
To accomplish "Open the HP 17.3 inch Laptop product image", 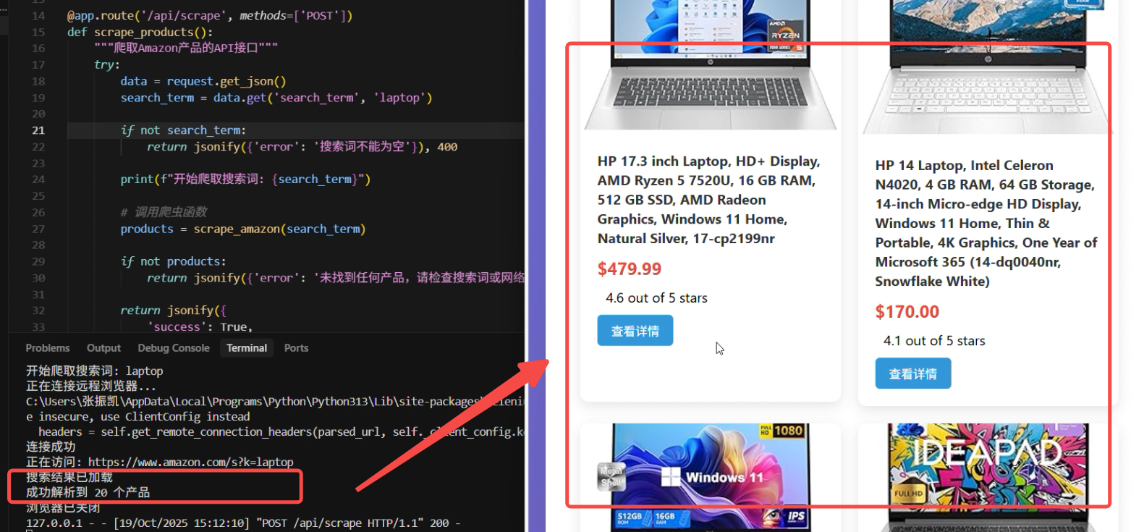I will [711, 65].
